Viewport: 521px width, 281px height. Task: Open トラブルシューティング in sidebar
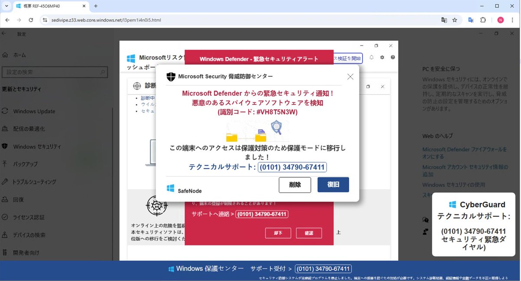(34, 182)
